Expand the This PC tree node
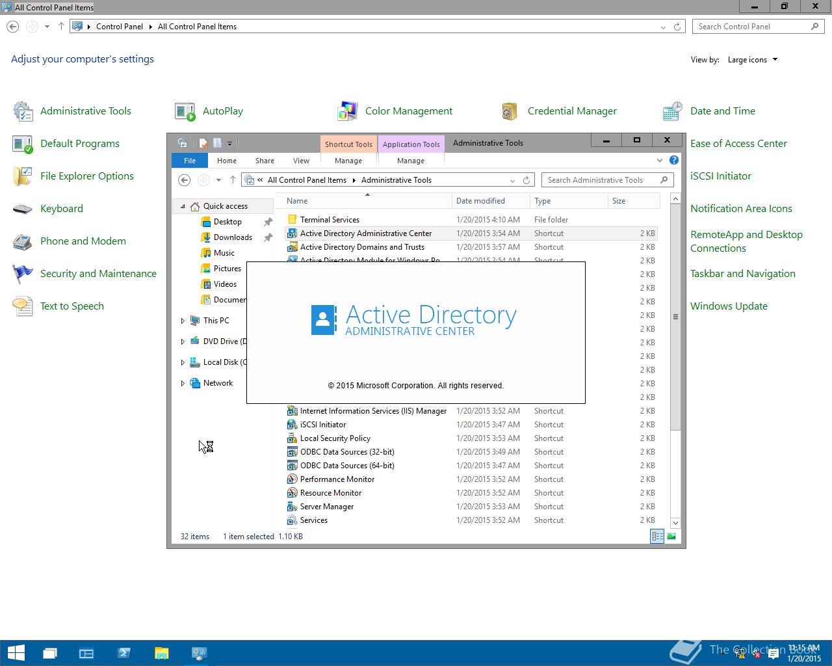 pyautogui.click(x=183, y=321)
